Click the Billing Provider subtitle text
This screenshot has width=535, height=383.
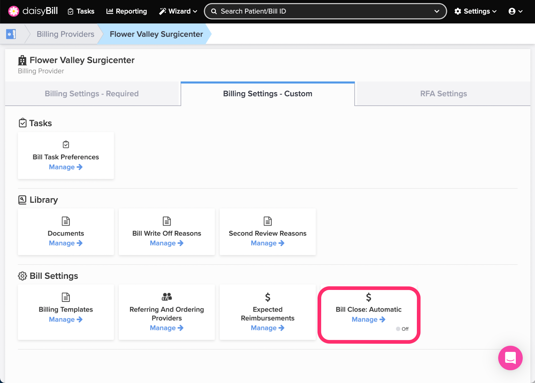tap(41, 71)
